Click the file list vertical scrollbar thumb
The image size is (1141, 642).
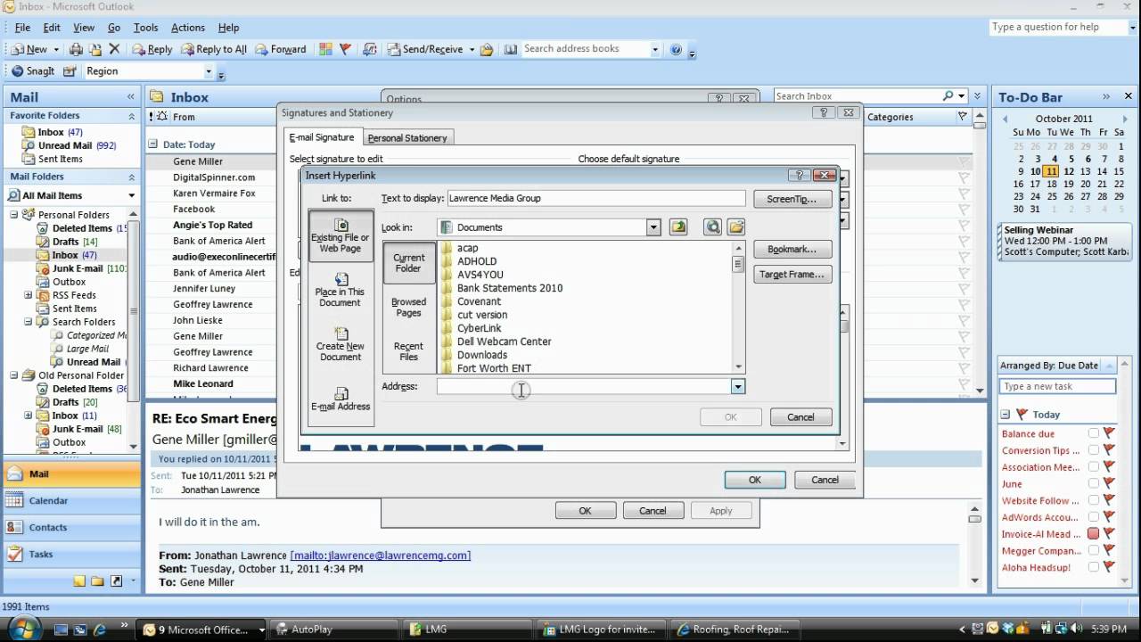coord(738,264)
